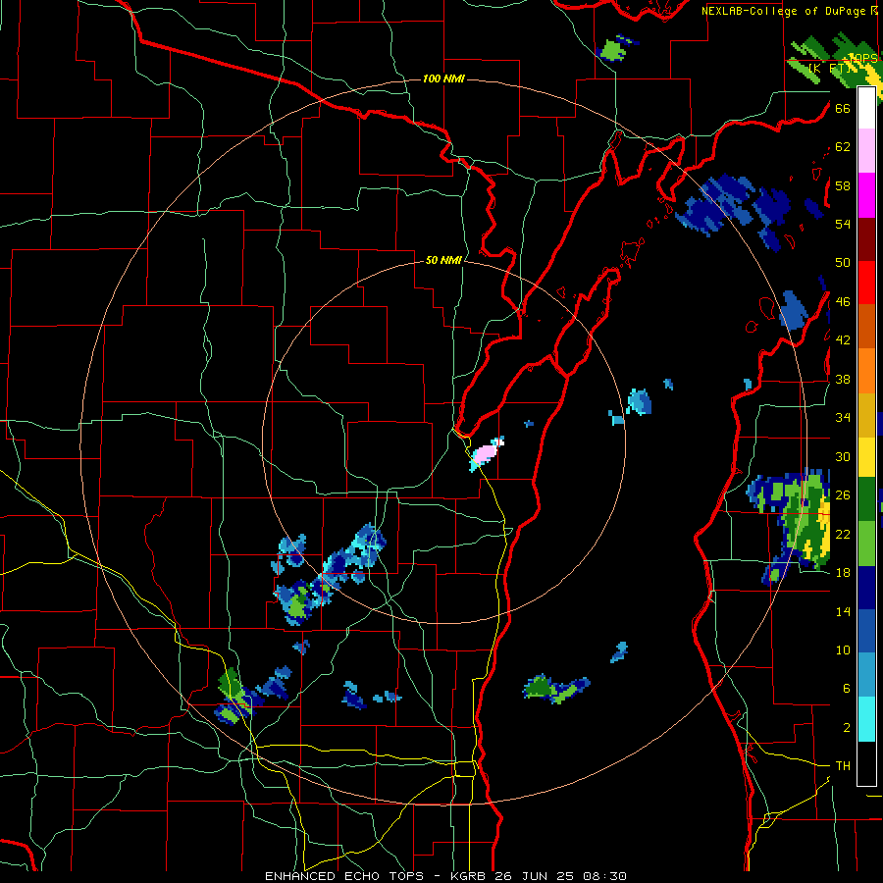Image resolution: width=883 pixels, height=883 pixels.
Task: Click legend value "66"
Action: 843,108
